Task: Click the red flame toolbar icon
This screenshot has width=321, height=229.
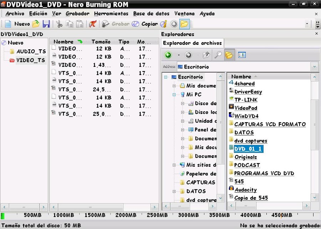Action: [92, 24]
